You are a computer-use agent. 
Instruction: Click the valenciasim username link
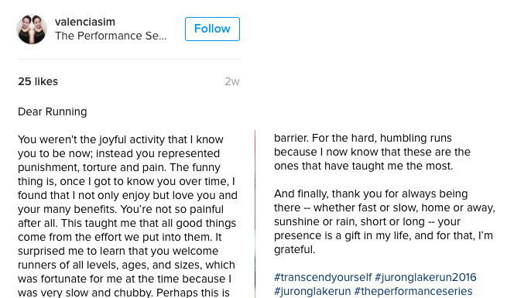click(x=85, y=22)
